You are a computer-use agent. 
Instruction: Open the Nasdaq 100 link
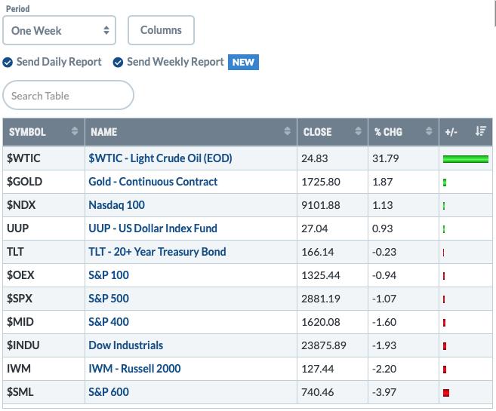tap(117, 205)
